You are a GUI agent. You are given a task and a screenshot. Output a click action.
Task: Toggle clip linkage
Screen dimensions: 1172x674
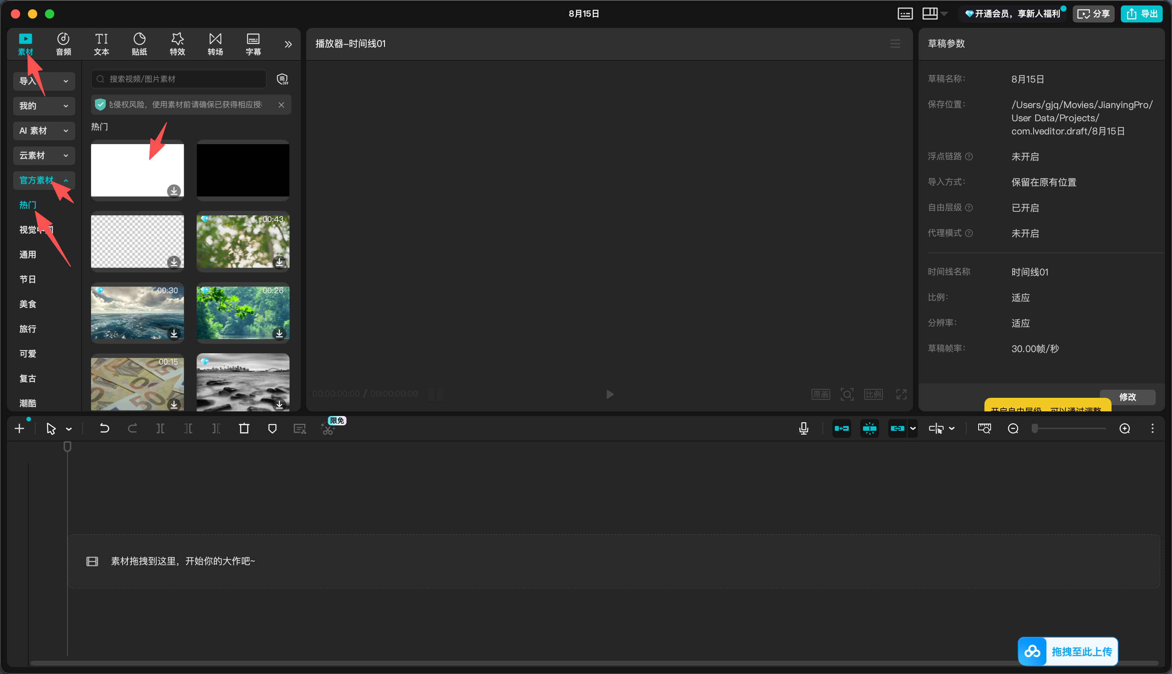pos(897,429)
